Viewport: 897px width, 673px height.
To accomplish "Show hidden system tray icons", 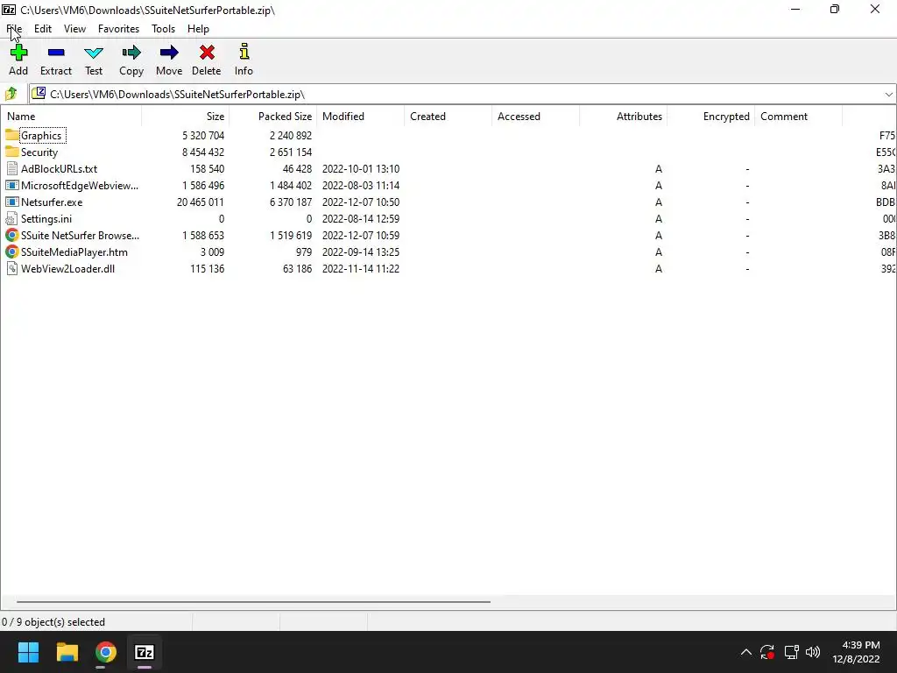I will click(746, 652).
